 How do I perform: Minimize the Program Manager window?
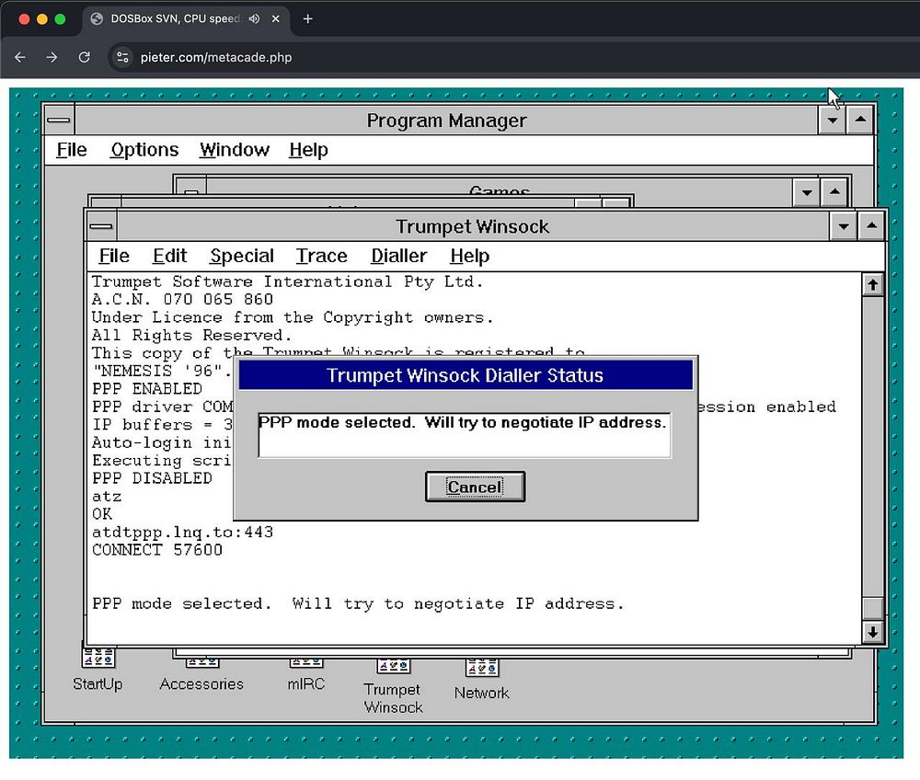pos(832,120)
